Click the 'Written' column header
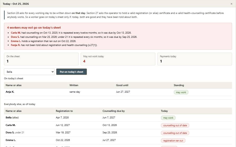Image resolution: width=236 pixels, height=147 pixels. coord(74,85)
